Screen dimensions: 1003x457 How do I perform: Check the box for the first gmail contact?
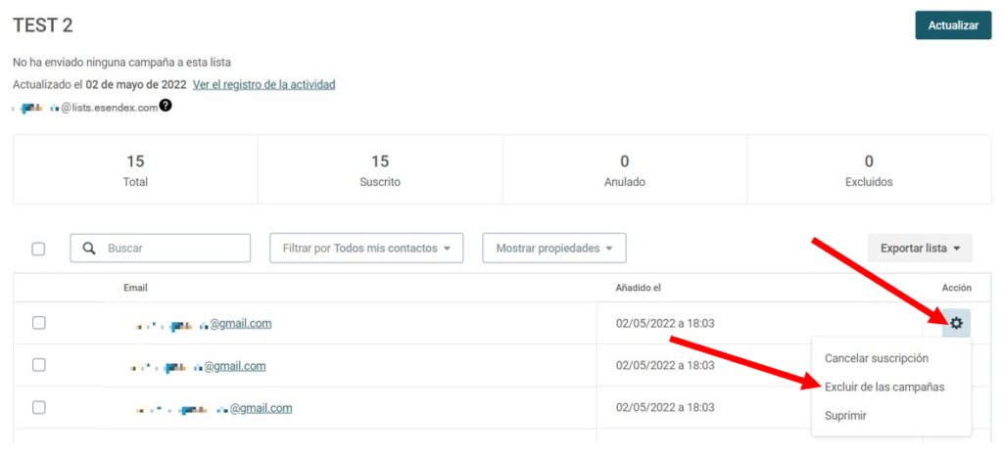(x=38, y=323)
